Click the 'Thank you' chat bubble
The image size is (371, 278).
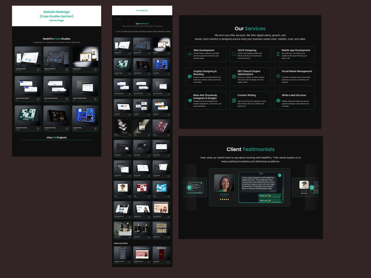(269, 196)
